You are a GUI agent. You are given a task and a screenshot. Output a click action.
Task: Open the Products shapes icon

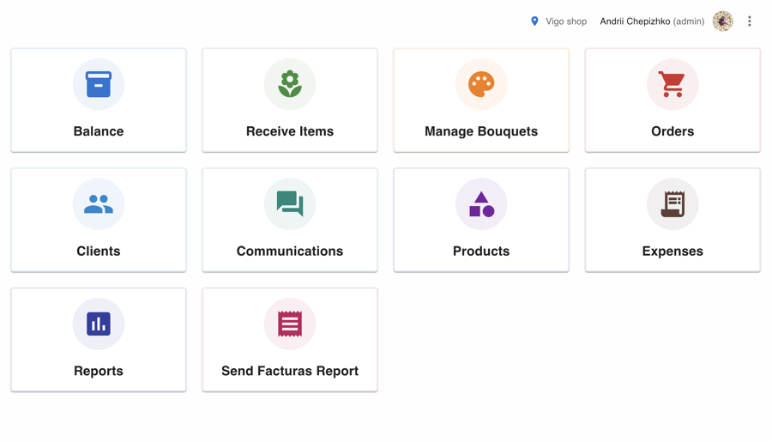481,204
